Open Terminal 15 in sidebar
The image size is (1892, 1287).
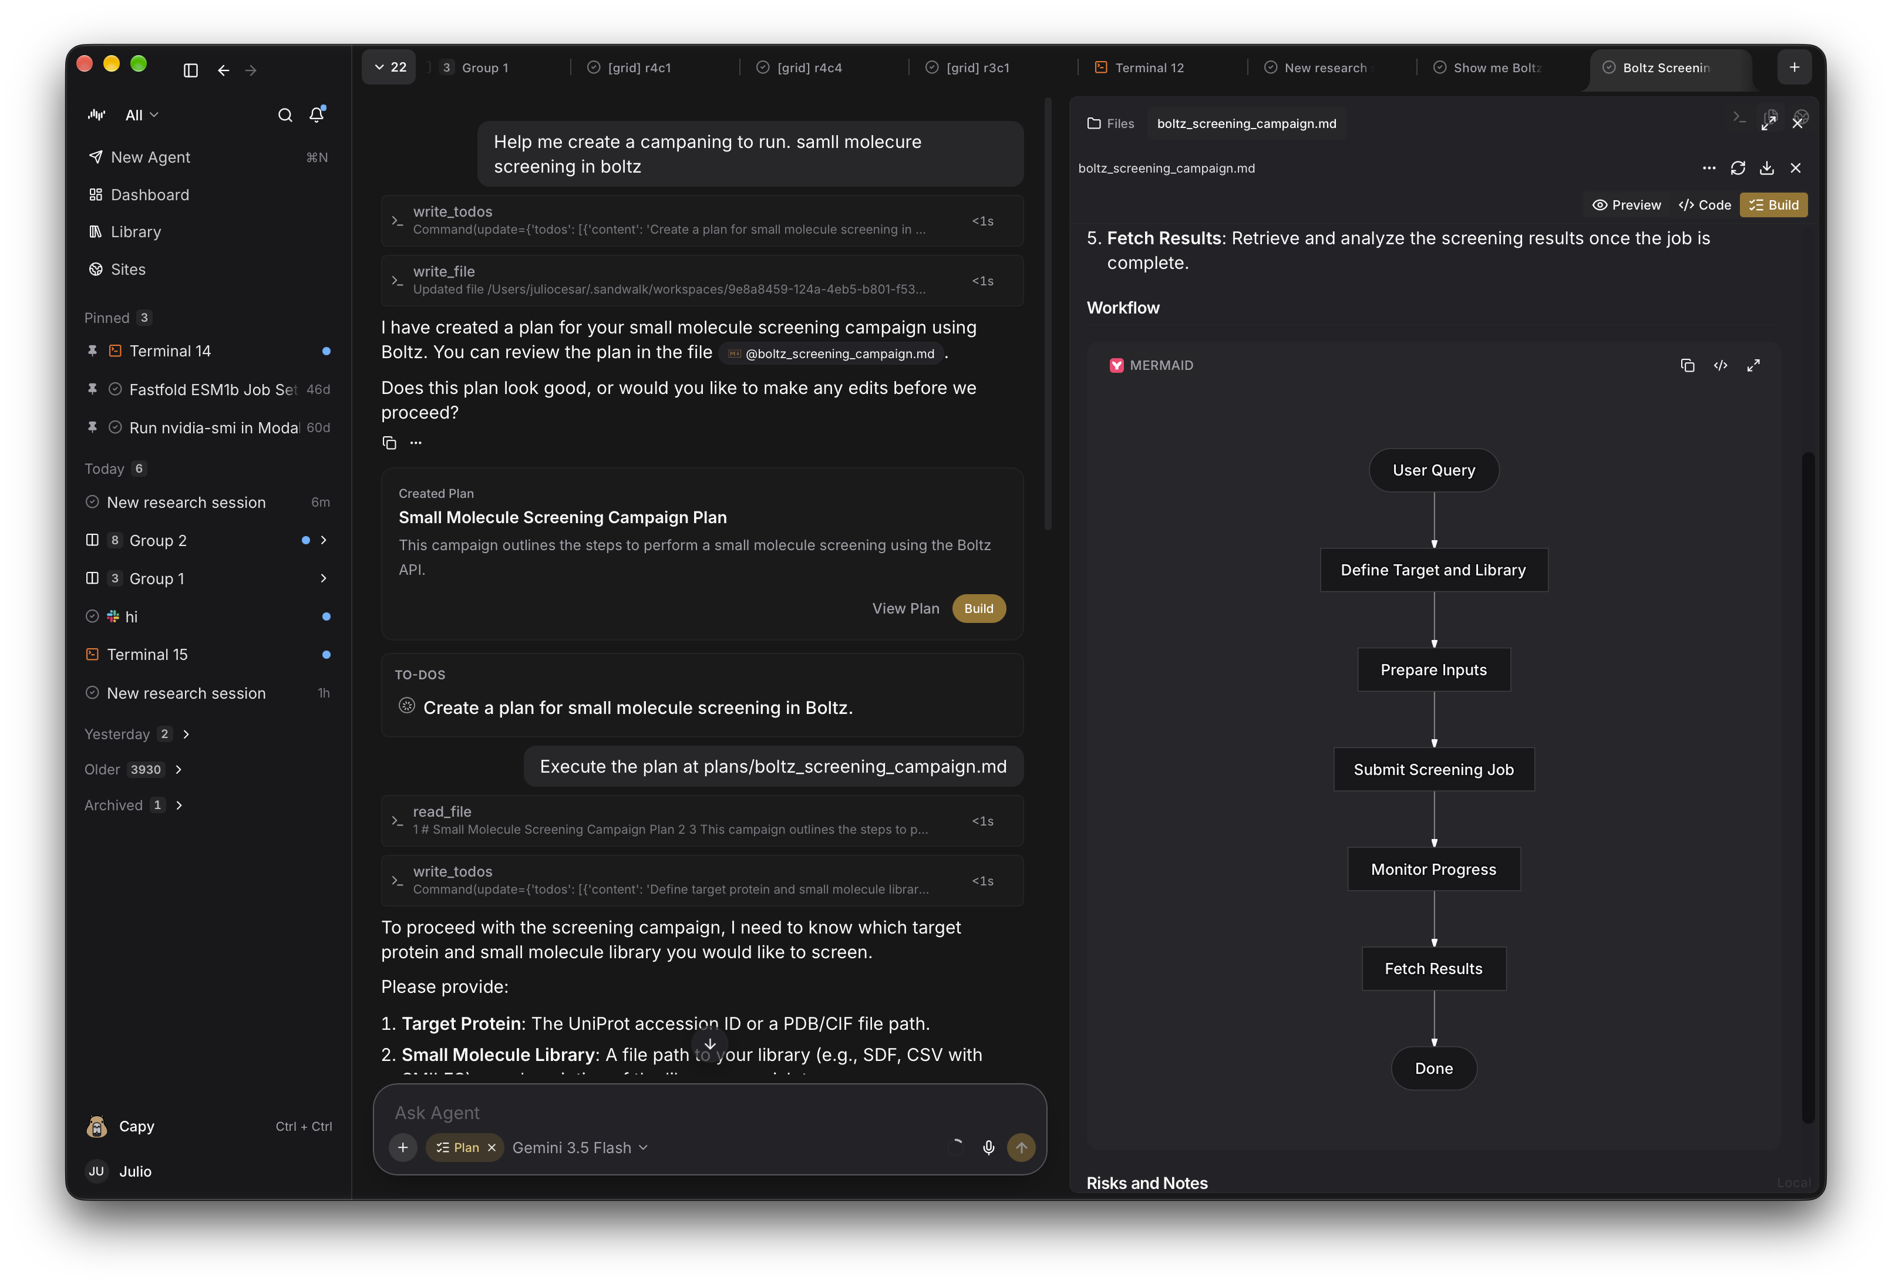pyautogui.click(x=208, y=655)
